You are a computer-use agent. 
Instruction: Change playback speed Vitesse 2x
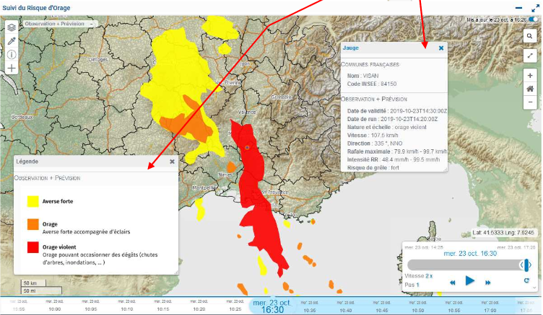tap(429, 276)
